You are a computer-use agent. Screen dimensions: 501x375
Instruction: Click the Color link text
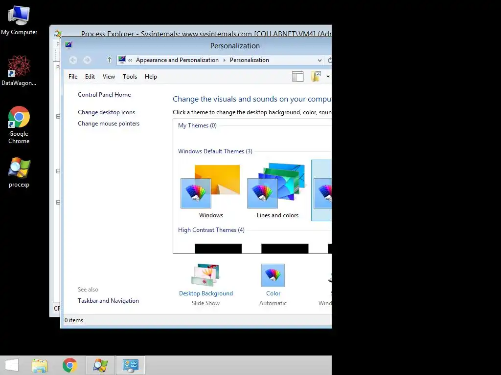pyautogui.click(x=273, y=293)
